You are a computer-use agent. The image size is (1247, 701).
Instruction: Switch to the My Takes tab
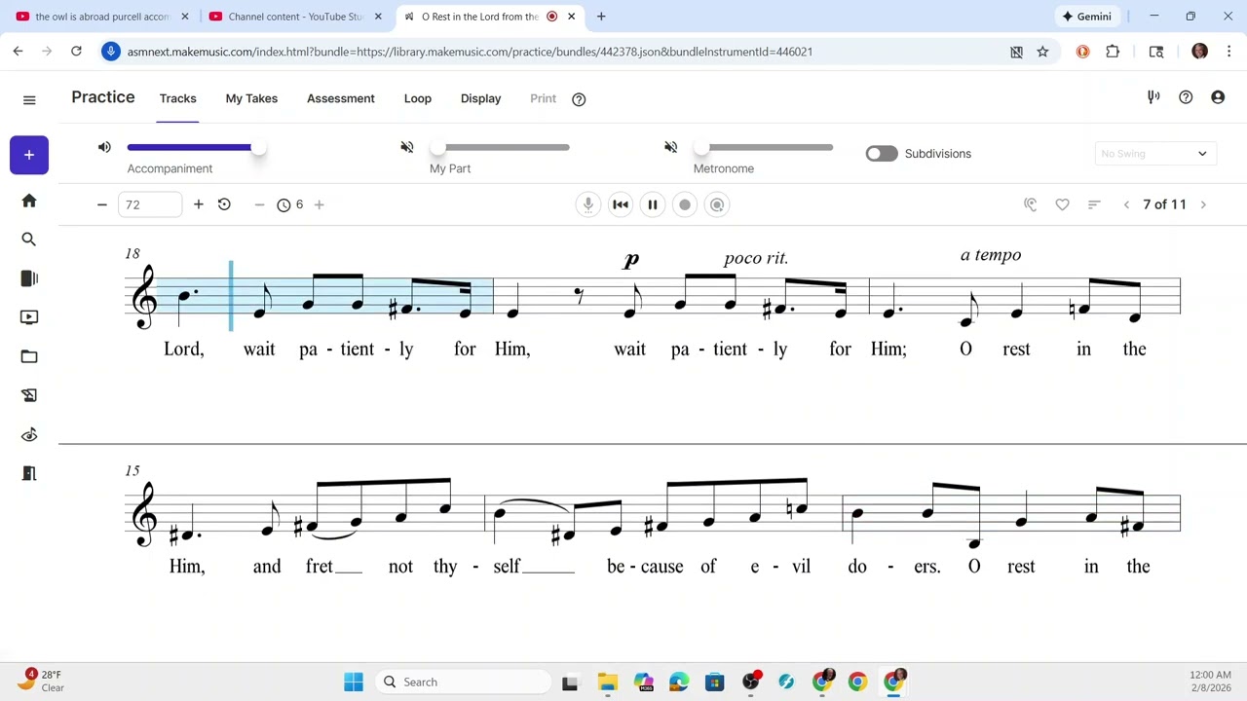tap(251, 98)
